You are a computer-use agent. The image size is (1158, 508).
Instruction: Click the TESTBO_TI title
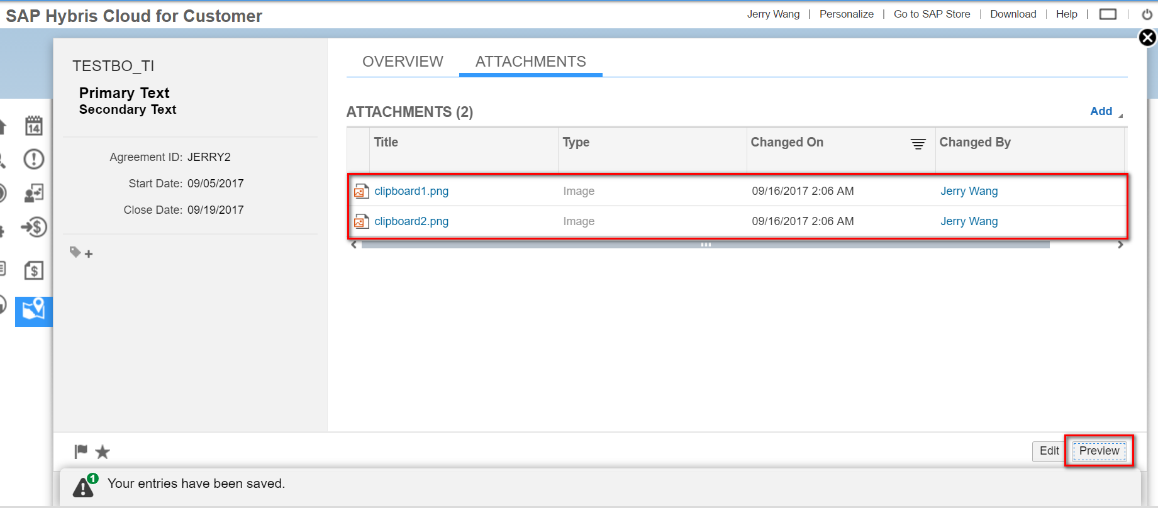113,66
